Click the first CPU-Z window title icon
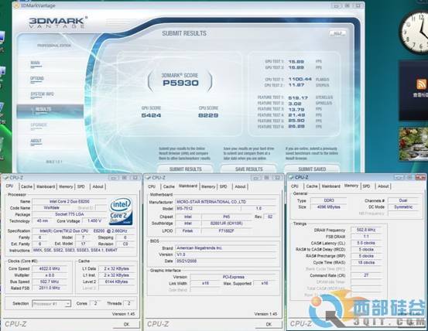Screen dimensions: 428x331 coord(5,178)
